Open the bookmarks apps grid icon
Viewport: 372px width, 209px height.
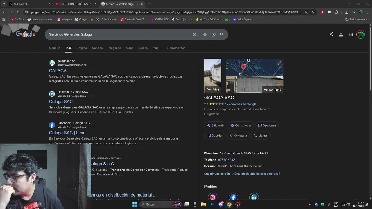[x=4, y=19]
